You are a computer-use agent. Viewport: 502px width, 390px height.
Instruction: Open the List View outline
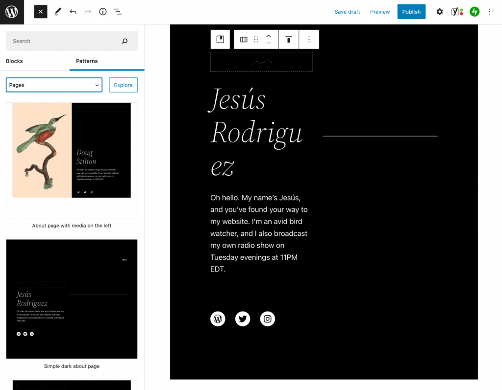tap(118, 12)
